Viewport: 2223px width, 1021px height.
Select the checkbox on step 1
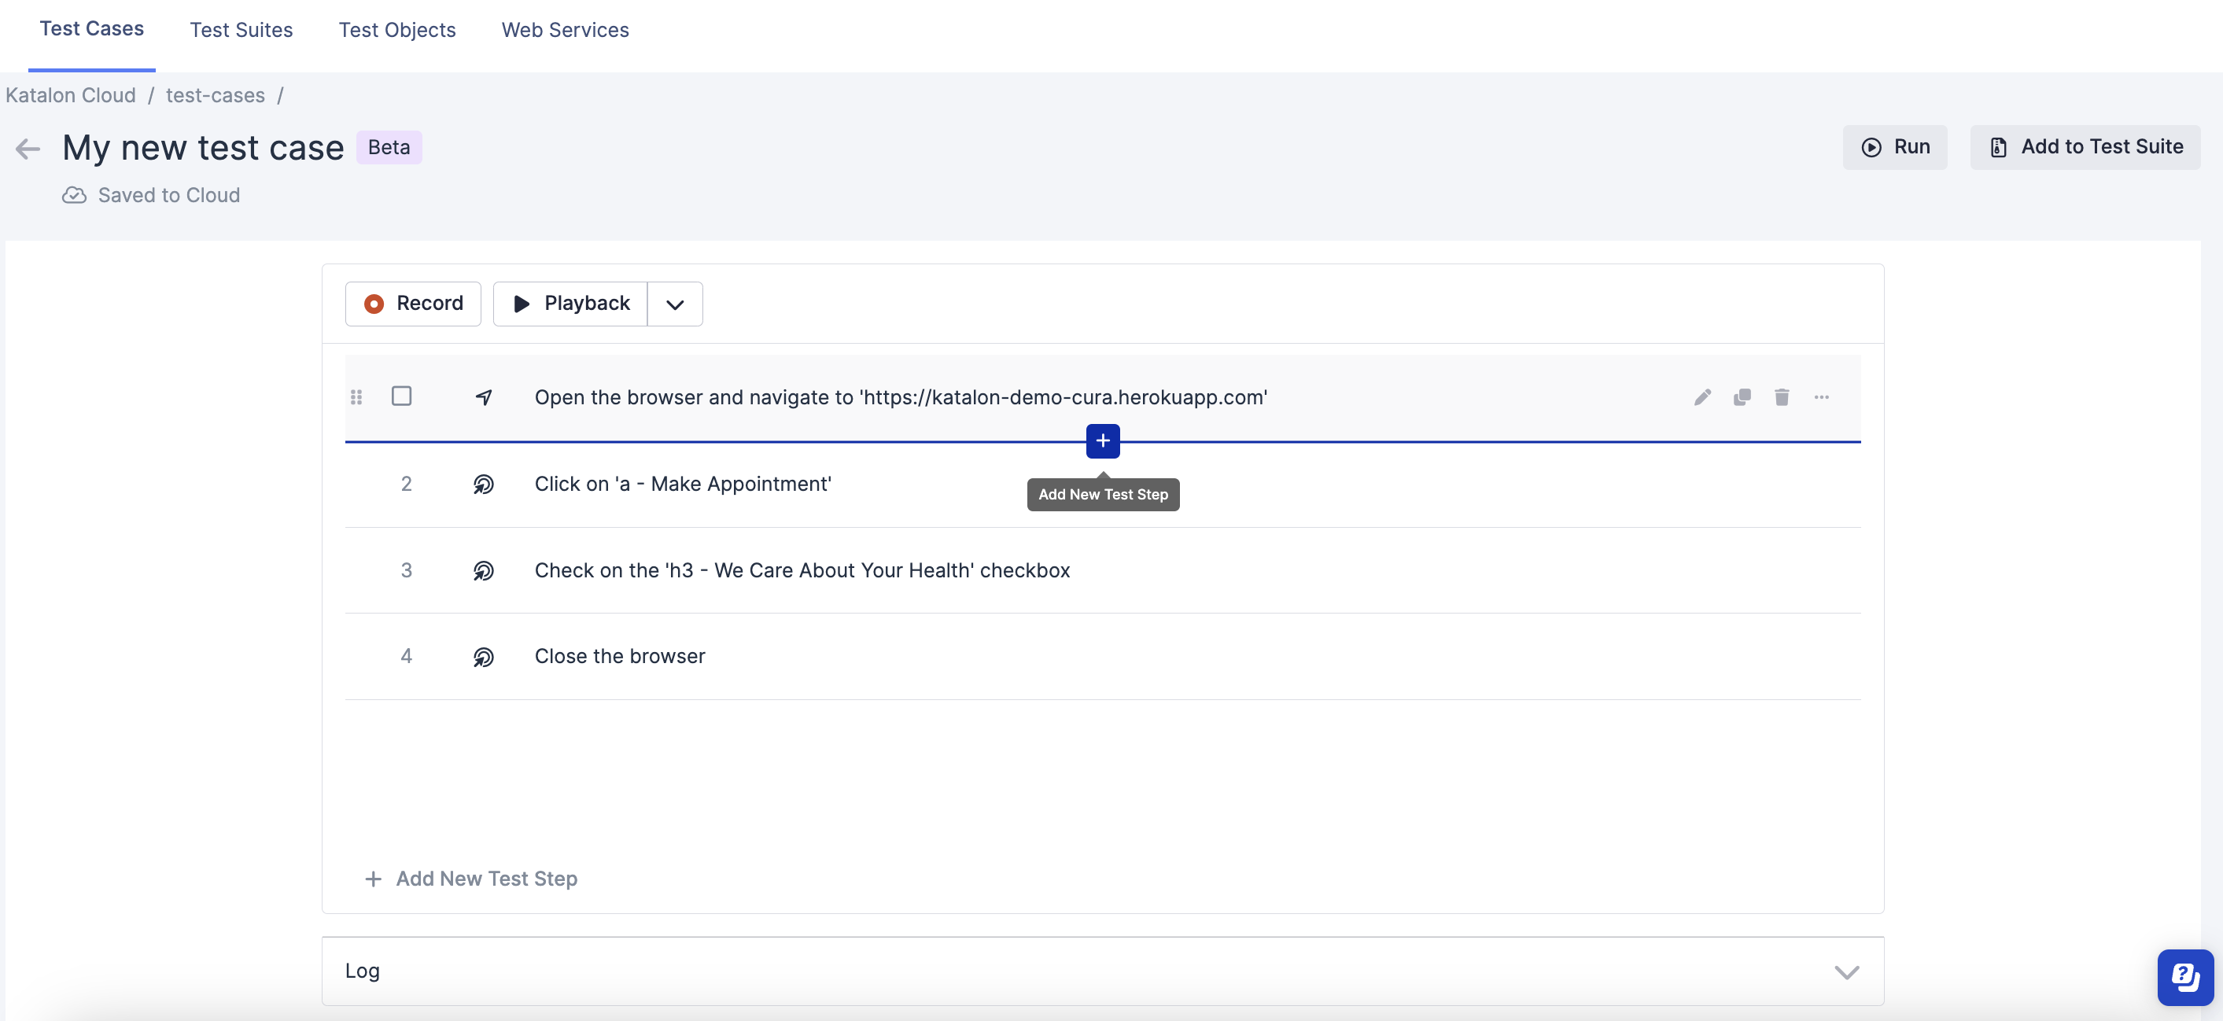(x=401, y=396)
